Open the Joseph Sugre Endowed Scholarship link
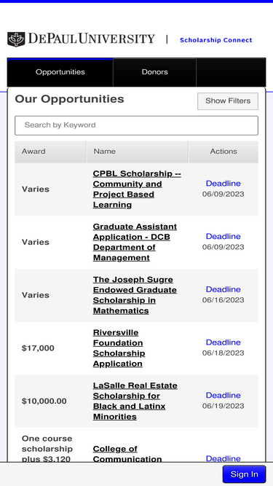 (x=135, y=295)
